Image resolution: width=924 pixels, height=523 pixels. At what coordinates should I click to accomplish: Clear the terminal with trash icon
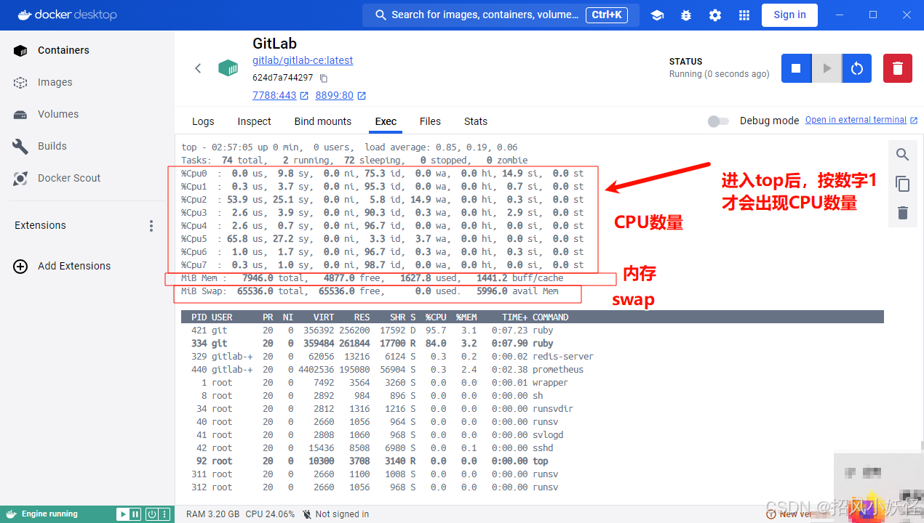[x=903, y=213]
